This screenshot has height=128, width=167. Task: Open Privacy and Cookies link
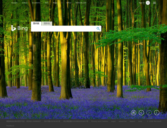[x=100, y=121]
